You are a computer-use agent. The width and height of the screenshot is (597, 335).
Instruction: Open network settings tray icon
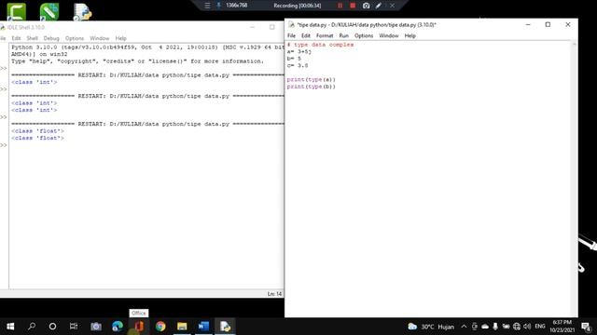click(516, 327)
